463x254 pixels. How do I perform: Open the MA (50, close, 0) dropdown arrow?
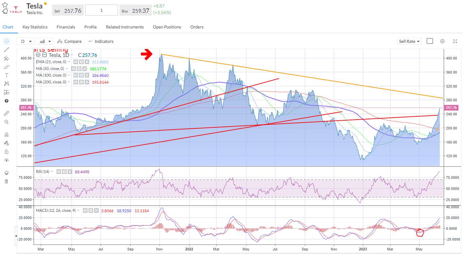pyautogui.click(x=67, y=69)
